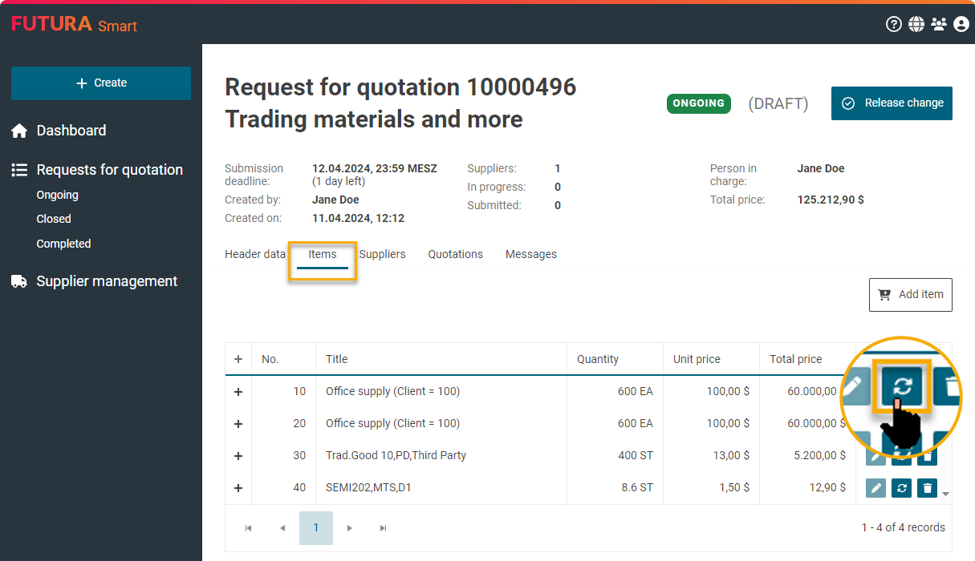Go to last page in pagination
The height and width of the screenshot is (561, 975).
pyautogui.click(x=383, y=527)
